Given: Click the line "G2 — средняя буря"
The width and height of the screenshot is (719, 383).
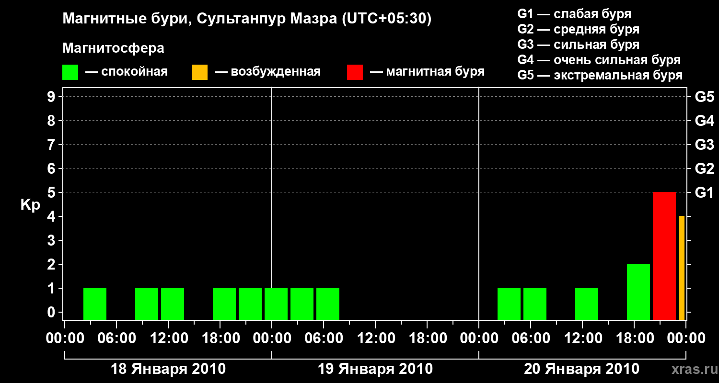Looking at the screenshot, I should pyautogui.click(x=579, y=29).
